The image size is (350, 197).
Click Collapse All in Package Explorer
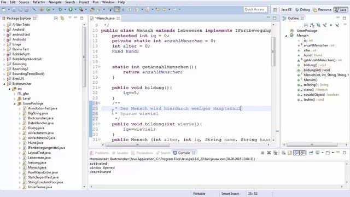click(x=56, y=18)
